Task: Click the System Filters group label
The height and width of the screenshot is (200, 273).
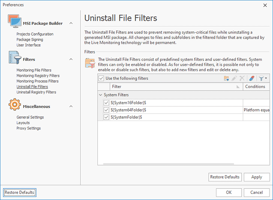Action: coord(116,95)
